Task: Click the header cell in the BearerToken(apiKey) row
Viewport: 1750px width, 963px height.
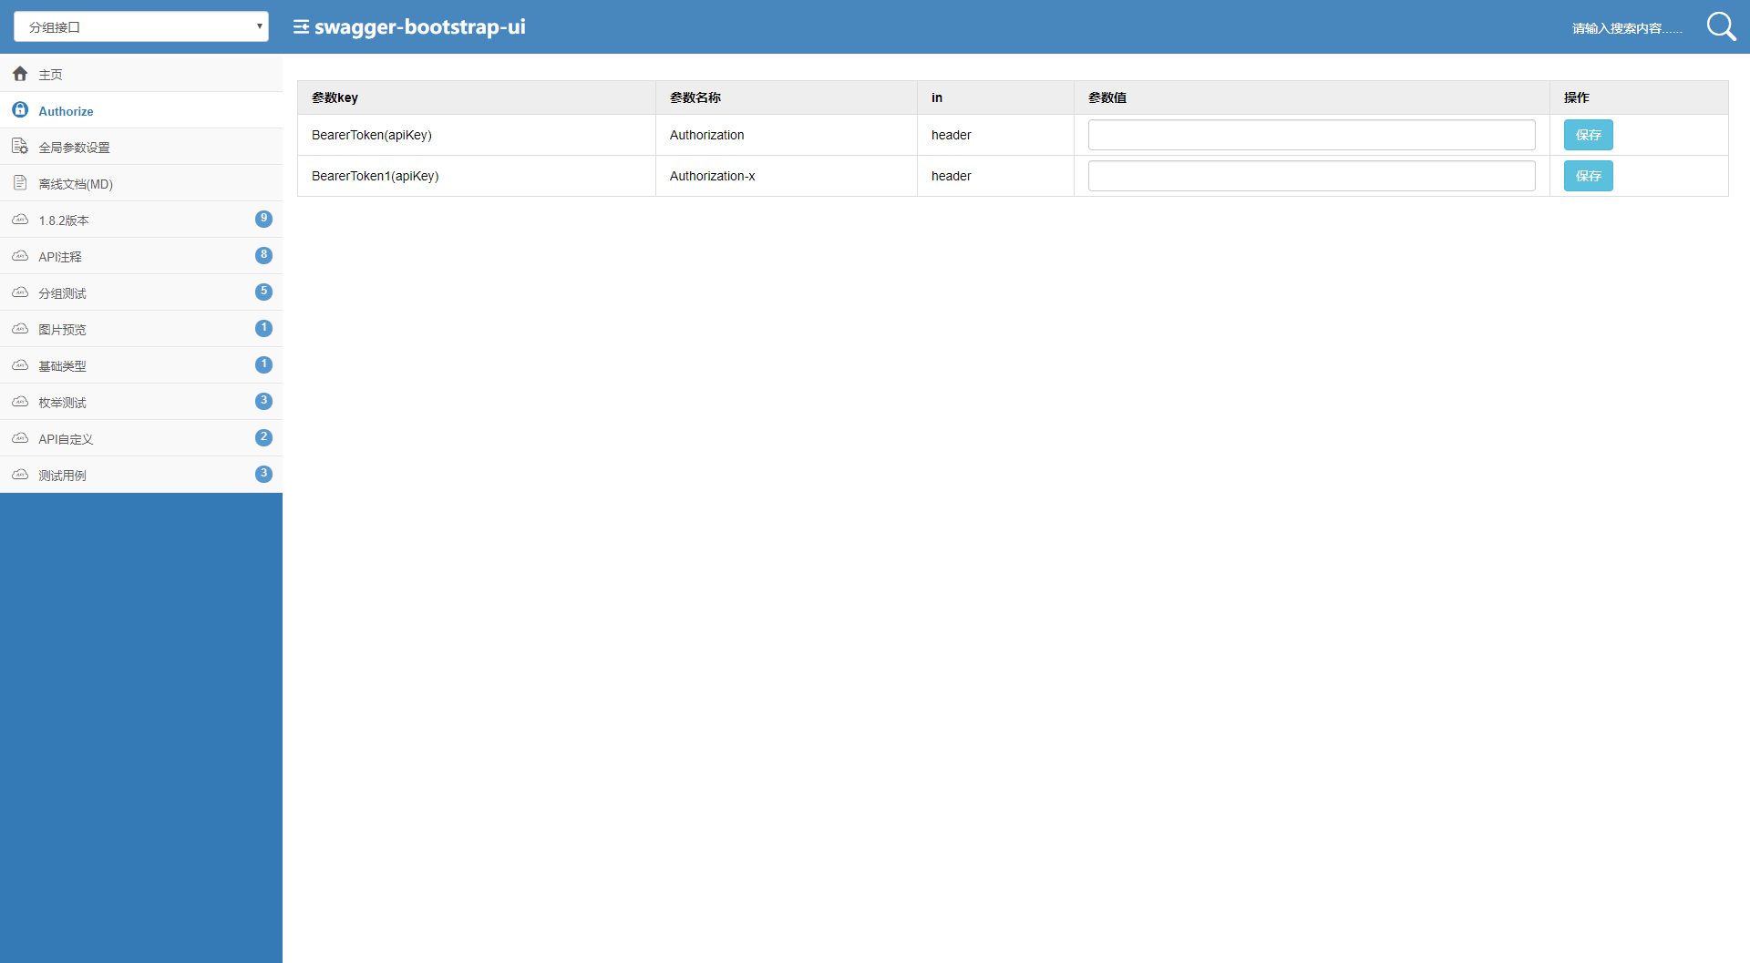Action: coord(995,135)
